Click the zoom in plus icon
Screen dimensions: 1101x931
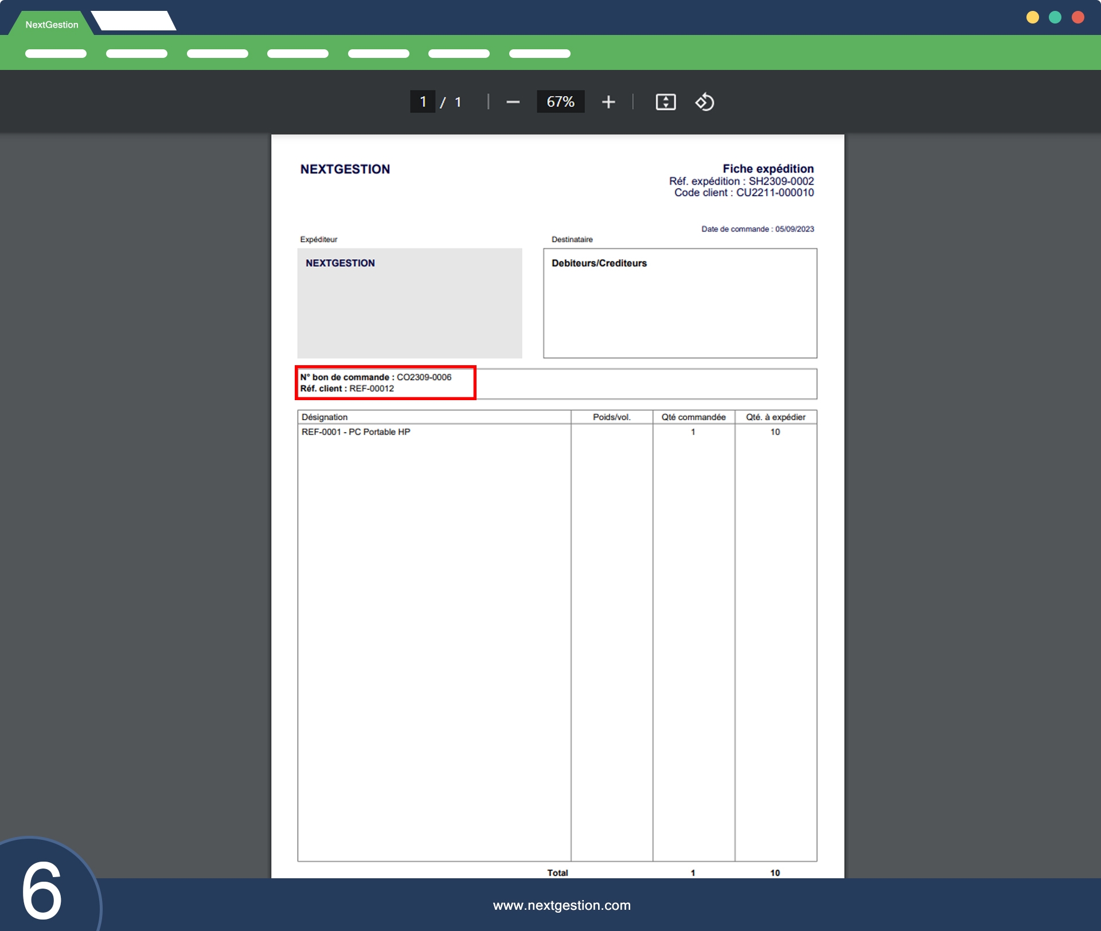[x=608, y=102]
